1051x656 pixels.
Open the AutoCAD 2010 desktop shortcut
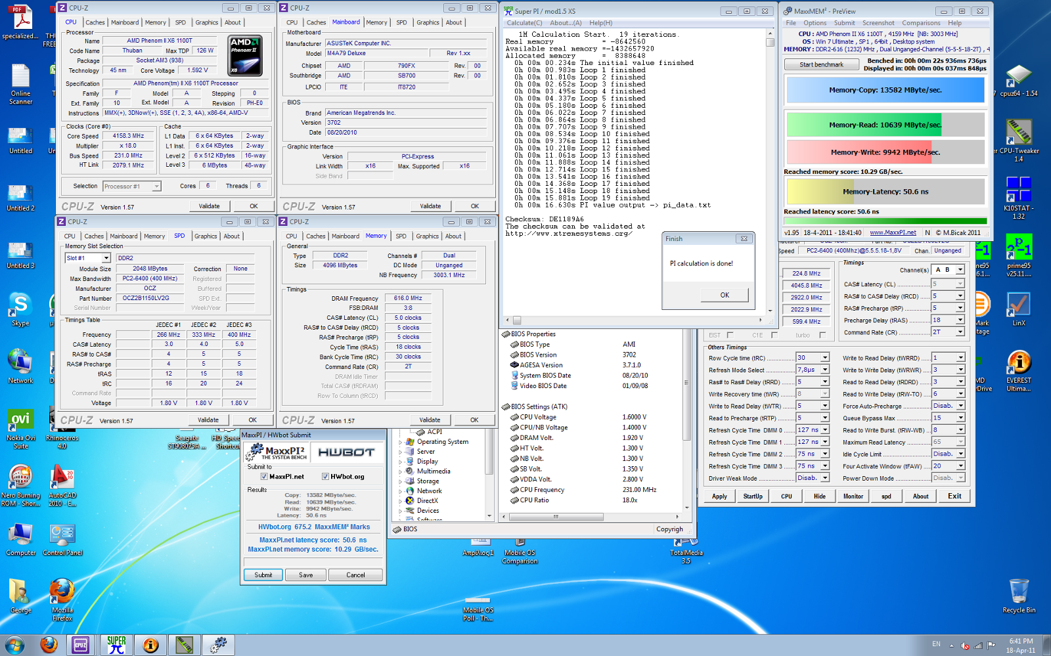tap(62, 486)
